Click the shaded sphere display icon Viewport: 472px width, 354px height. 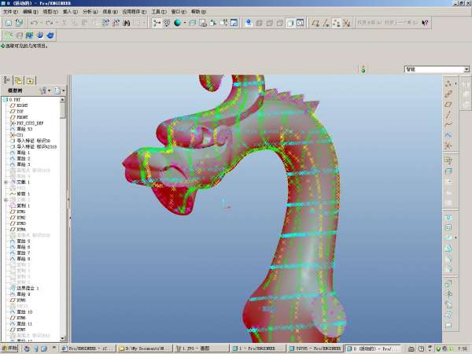click(177, 23)
